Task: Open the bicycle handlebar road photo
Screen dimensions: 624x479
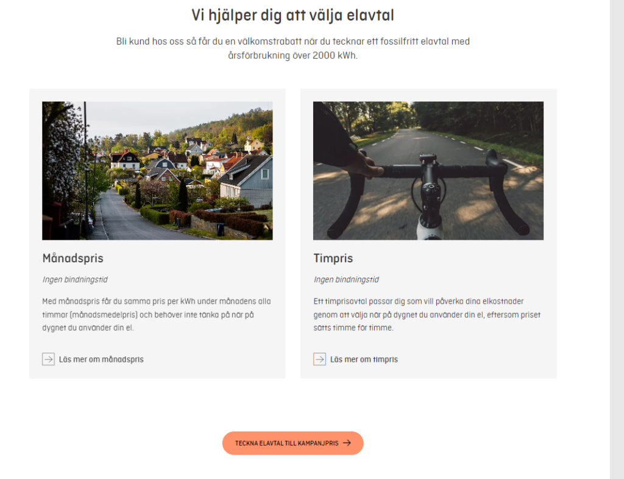Action: 428,171
